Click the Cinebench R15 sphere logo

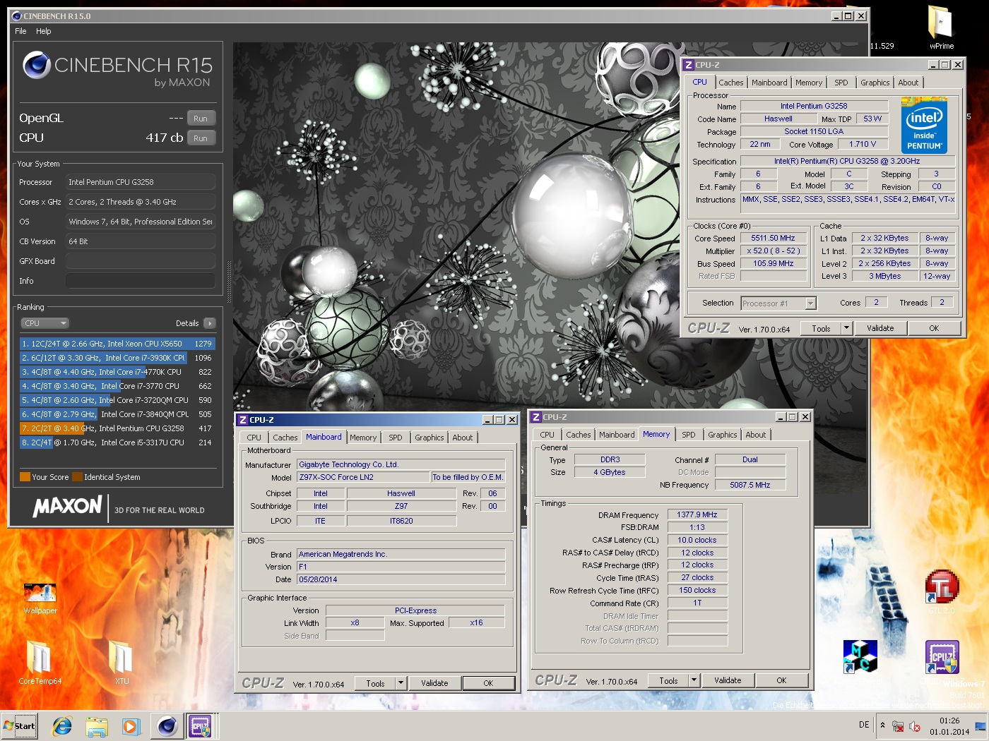click(x=37, y=65)
